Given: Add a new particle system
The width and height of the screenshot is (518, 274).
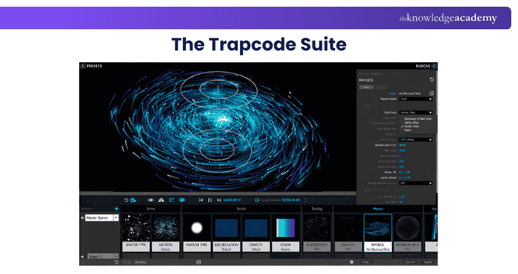Looking at the screenshot, I should tap(116, 209).
